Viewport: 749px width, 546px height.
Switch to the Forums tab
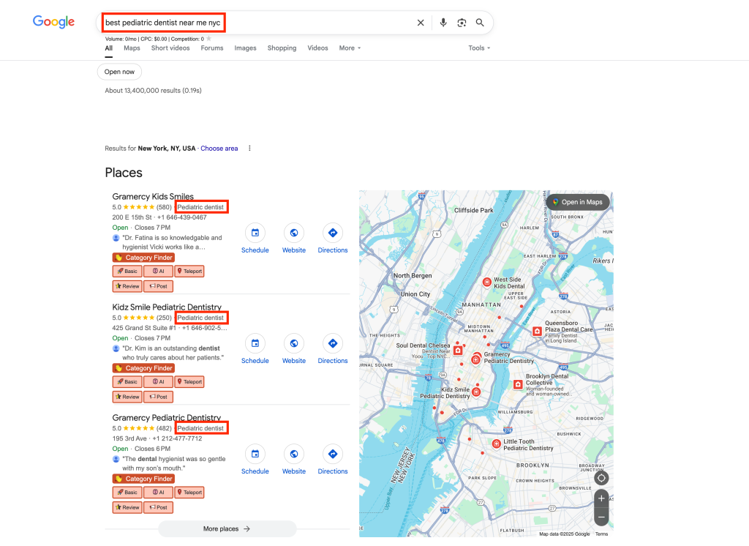click(212, 48)
